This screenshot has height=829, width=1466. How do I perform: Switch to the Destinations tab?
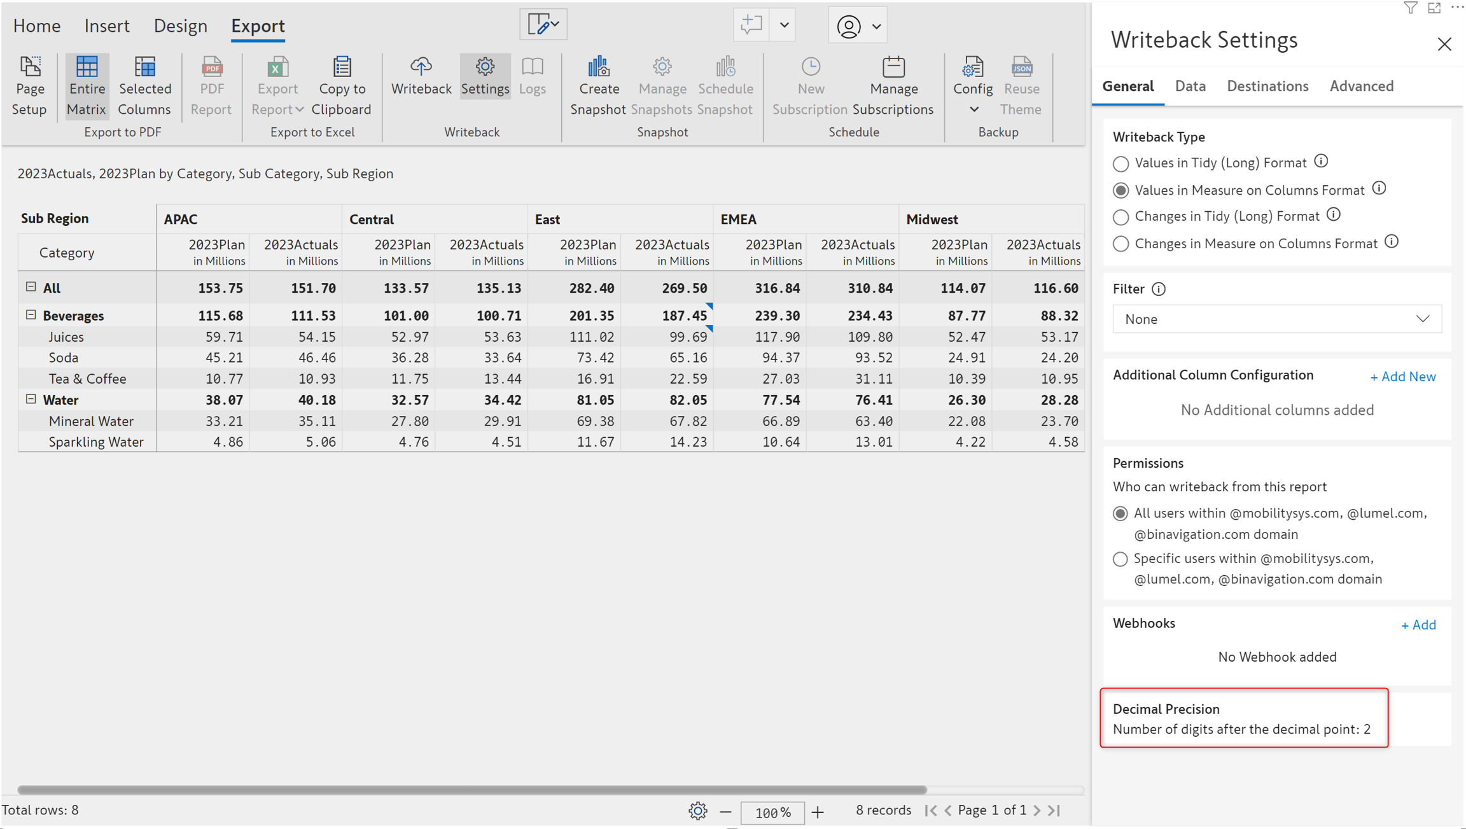tap(1267, 87)
